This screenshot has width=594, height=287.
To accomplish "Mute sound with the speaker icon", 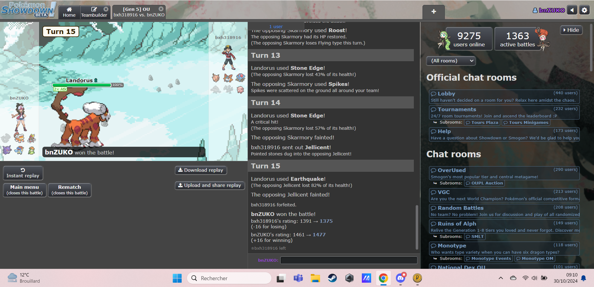I will [x=572, y=10].
